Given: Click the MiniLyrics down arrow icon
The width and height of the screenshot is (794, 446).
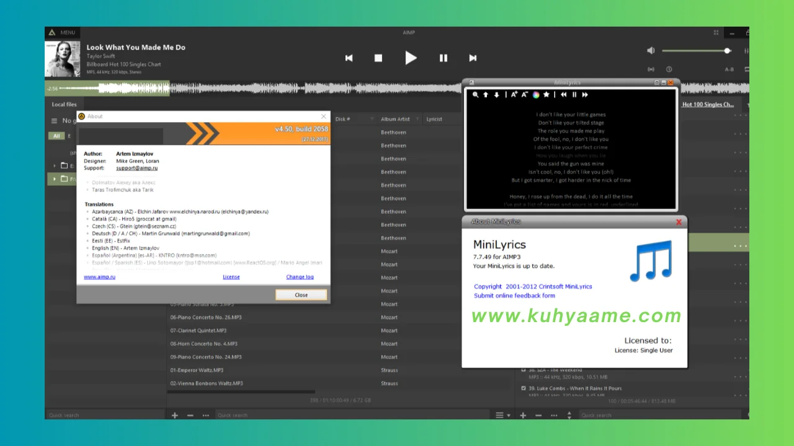Looking at the screenshot, I should (496, 95).
